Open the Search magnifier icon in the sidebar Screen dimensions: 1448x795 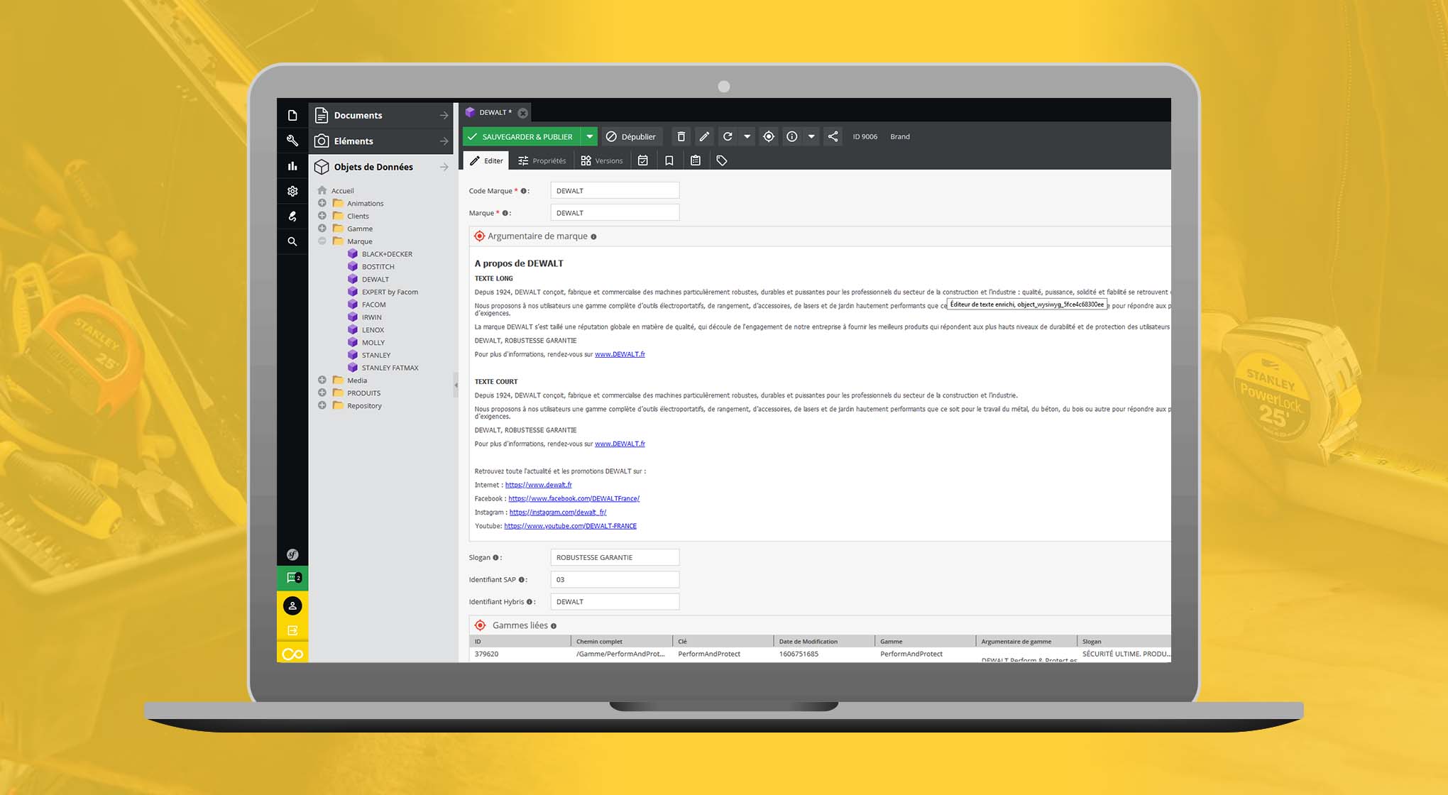pyautogui.click(x=292, y=241)
